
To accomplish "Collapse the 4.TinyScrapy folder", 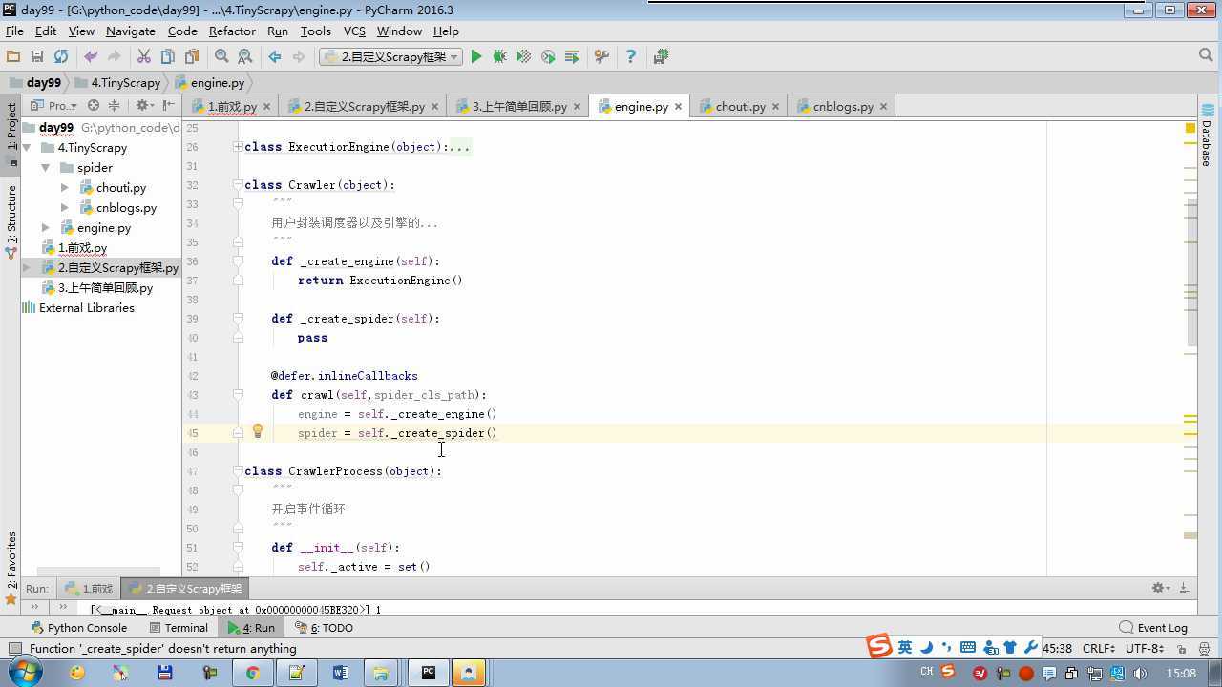I will (28, 148).
